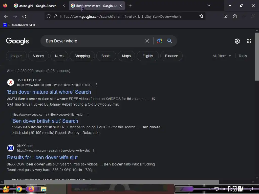Image resolution: width=259 pixels, height=194 pixels.
Task: Open 'Ben dover mature slut whore' Search link
Action: point(49,92)
